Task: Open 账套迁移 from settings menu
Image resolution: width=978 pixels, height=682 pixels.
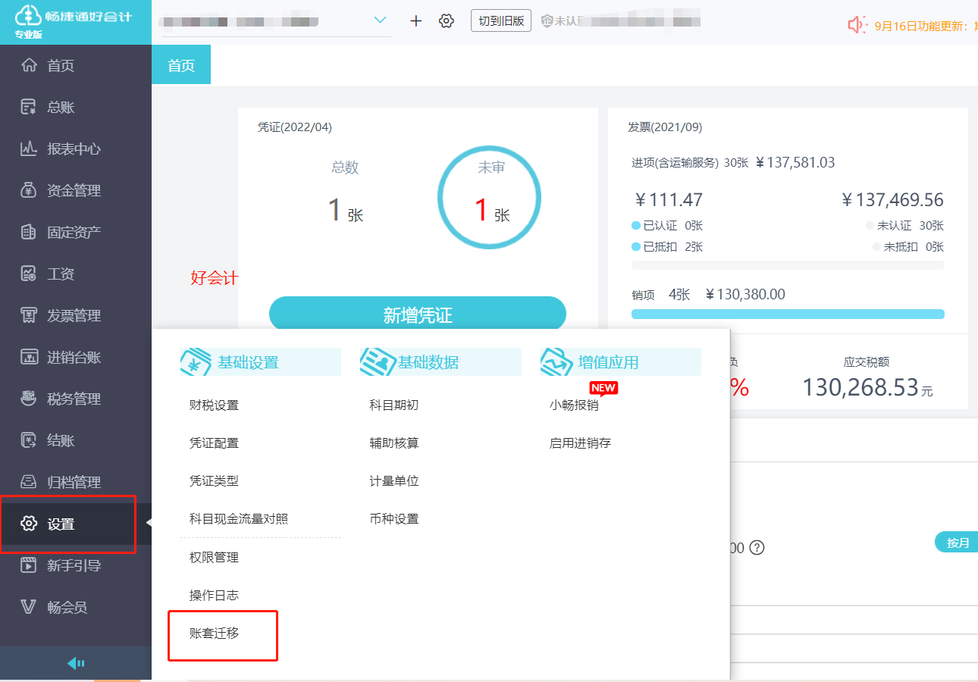Action: [214, 633]
